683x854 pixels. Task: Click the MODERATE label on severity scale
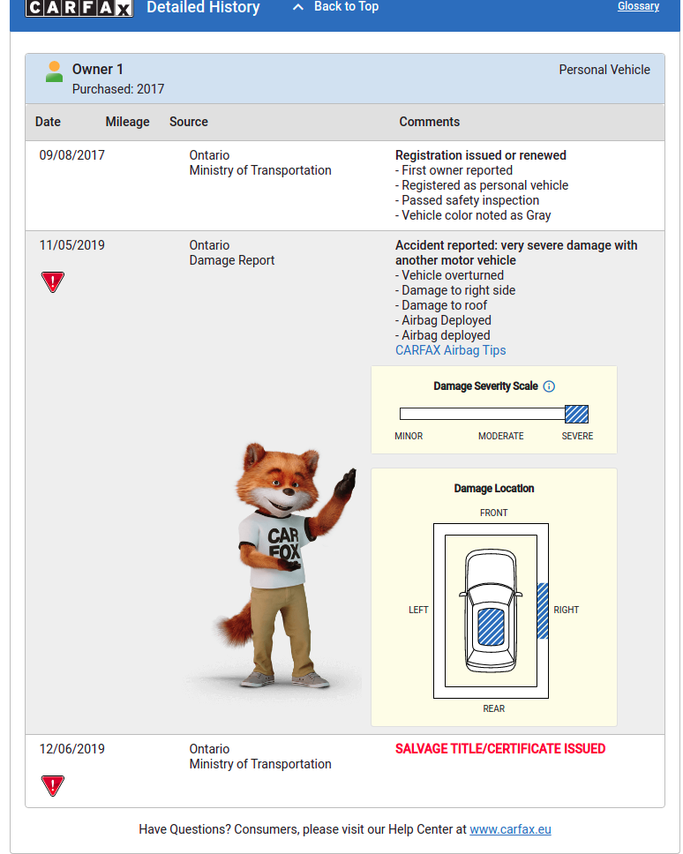500,436
